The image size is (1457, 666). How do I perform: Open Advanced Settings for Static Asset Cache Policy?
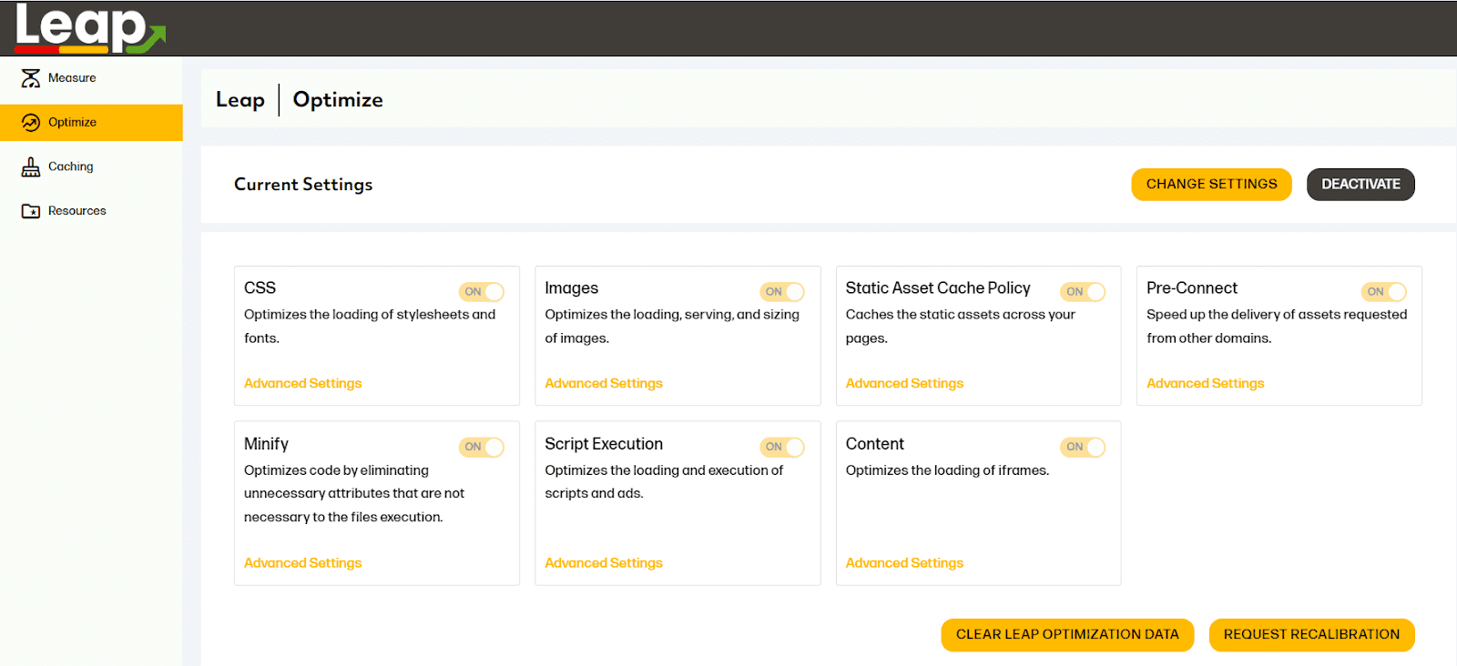pos(904,384)
